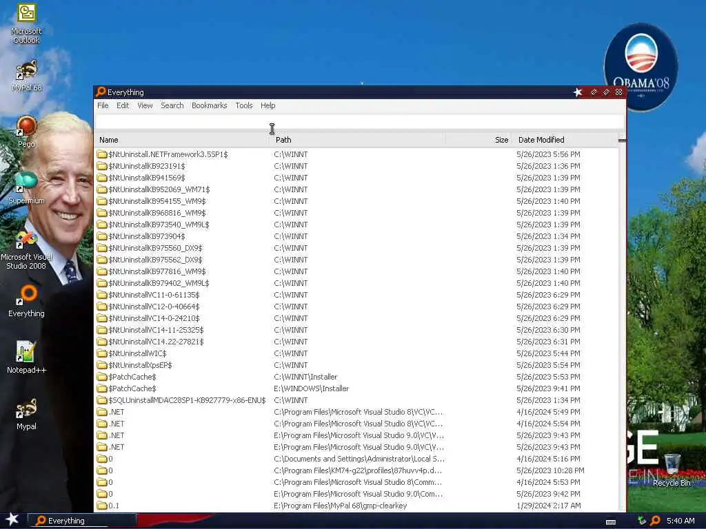Screen dimensions: 706x529
Task: Click the vertical scrollbar of results list
Action: (x=623, y=322)
